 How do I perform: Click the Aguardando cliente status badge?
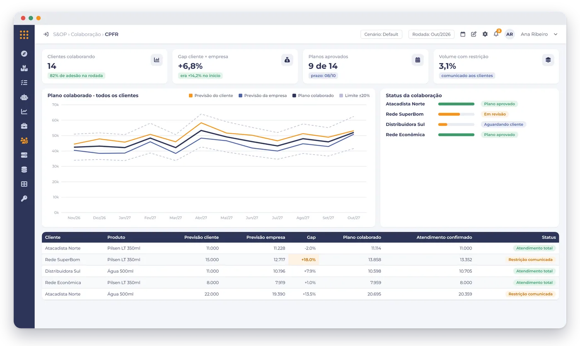point(504,125)
